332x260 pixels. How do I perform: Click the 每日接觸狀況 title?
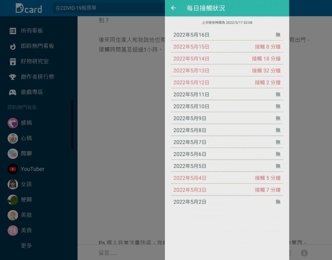pyautogui.click(x=206, y=8)
